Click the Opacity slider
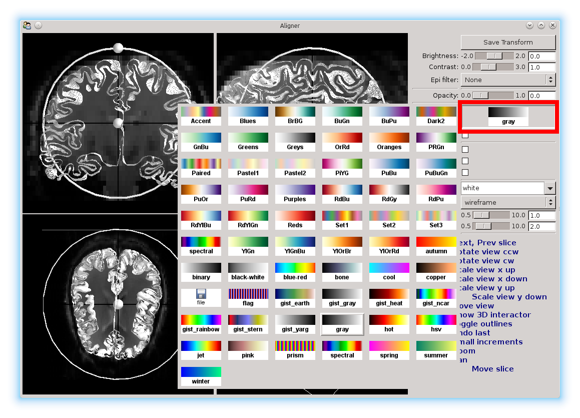 click(x=493, y=96)
